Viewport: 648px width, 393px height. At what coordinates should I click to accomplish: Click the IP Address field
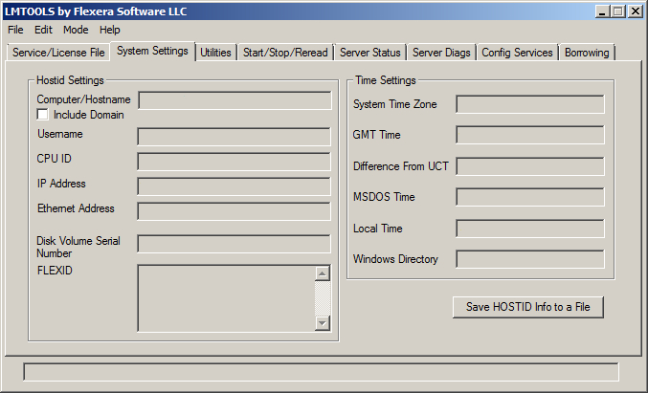point(234,186)
